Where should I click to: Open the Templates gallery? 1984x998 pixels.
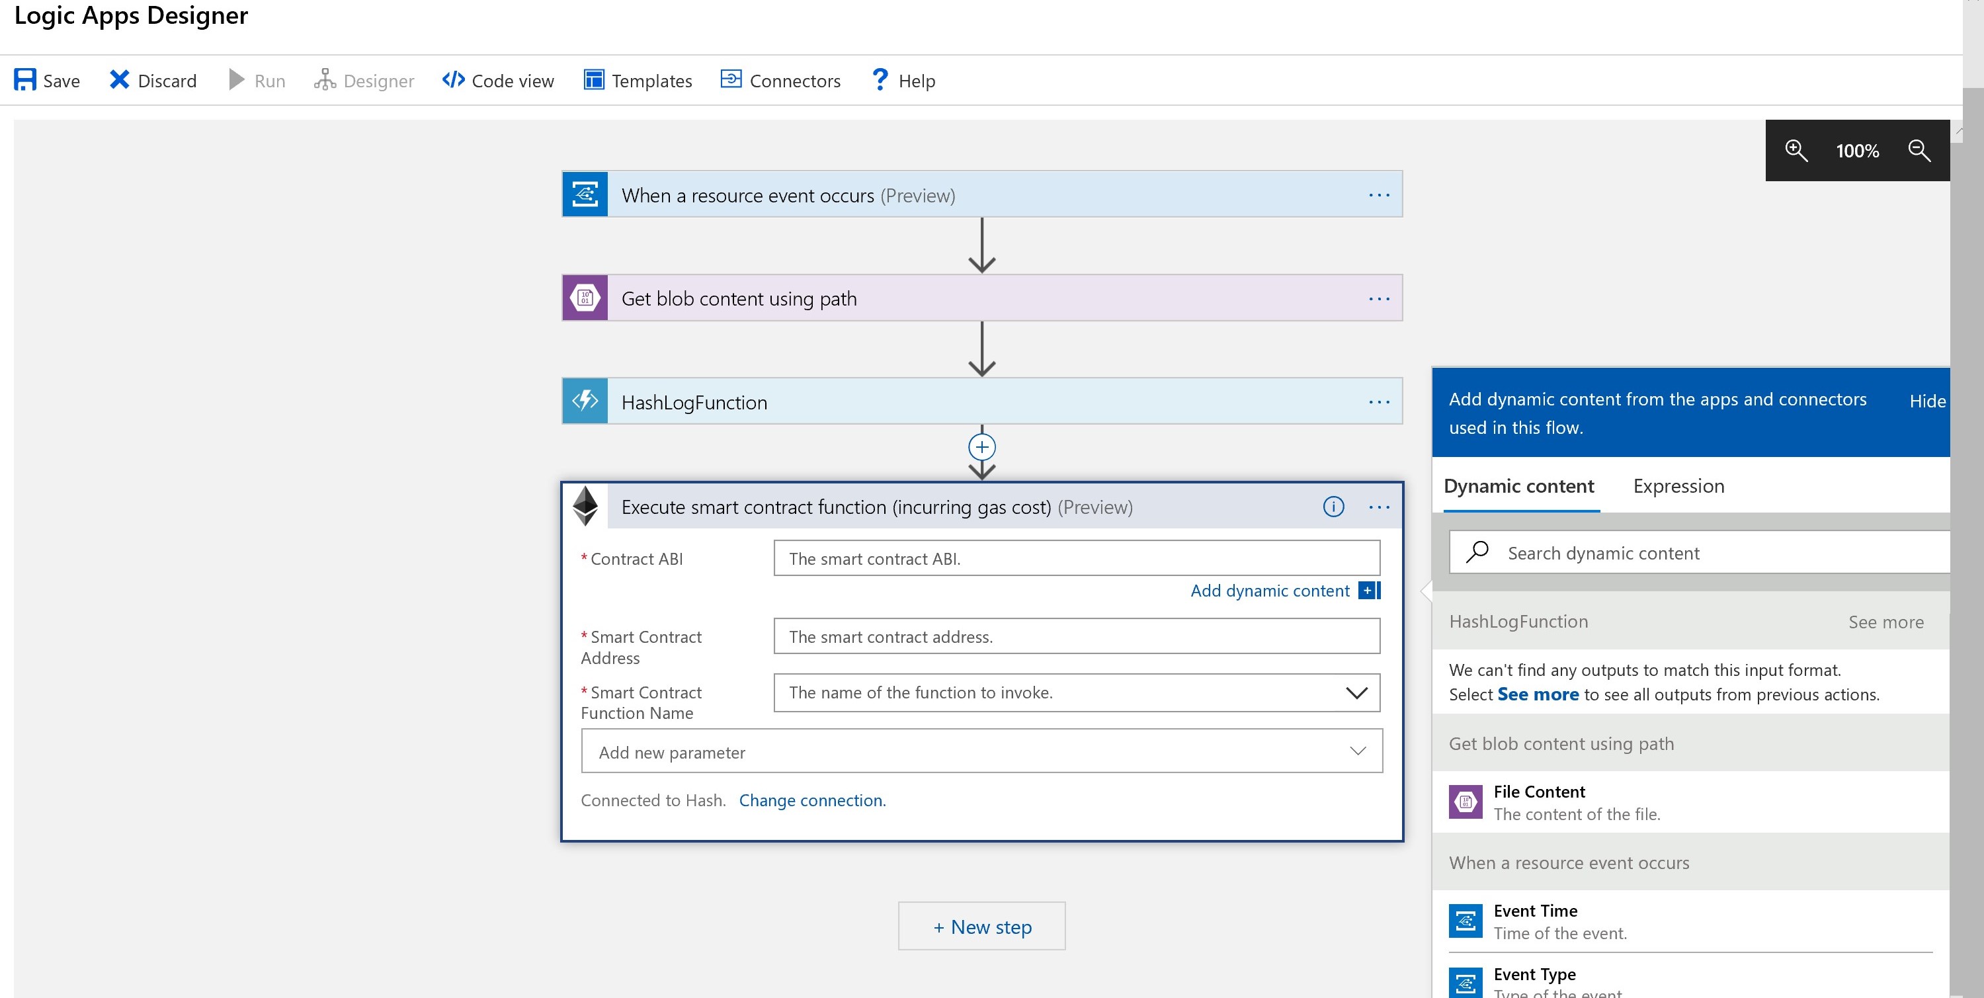(x=638, y=80)
